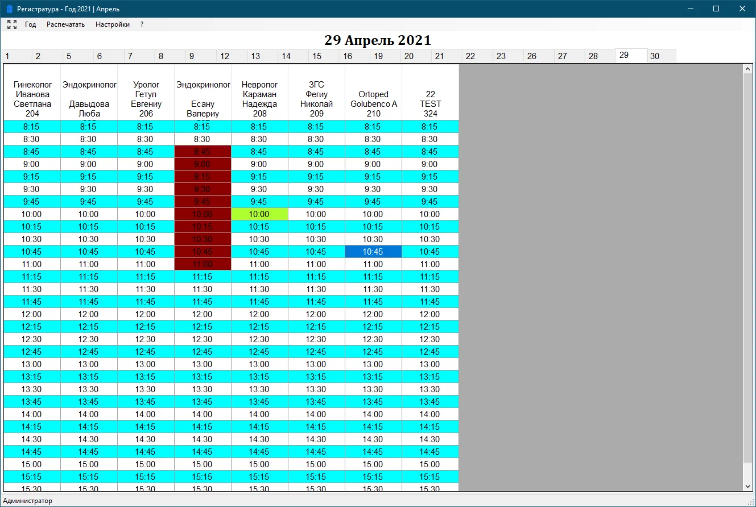Open the Год menu

pos(31,24)
